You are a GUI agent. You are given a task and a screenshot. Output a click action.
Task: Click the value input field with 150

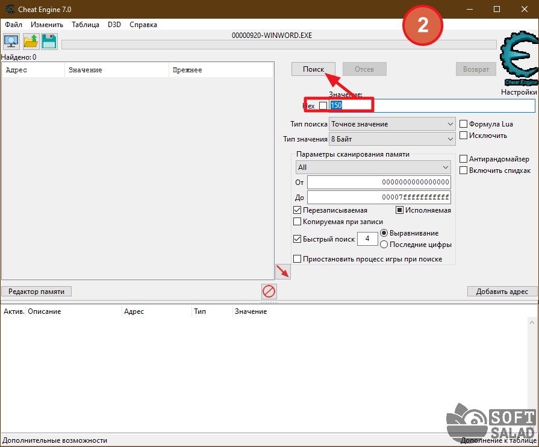(432, 105)
